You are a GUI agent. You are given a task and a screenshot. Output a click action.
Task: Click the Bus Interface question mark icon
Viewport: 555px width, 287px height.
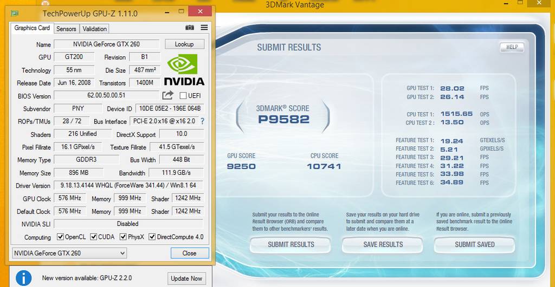202,121
